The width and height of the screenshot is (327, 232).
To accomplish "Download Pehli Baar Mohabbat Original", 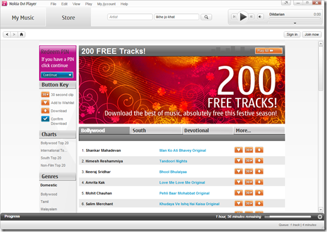I will point(259,192).
